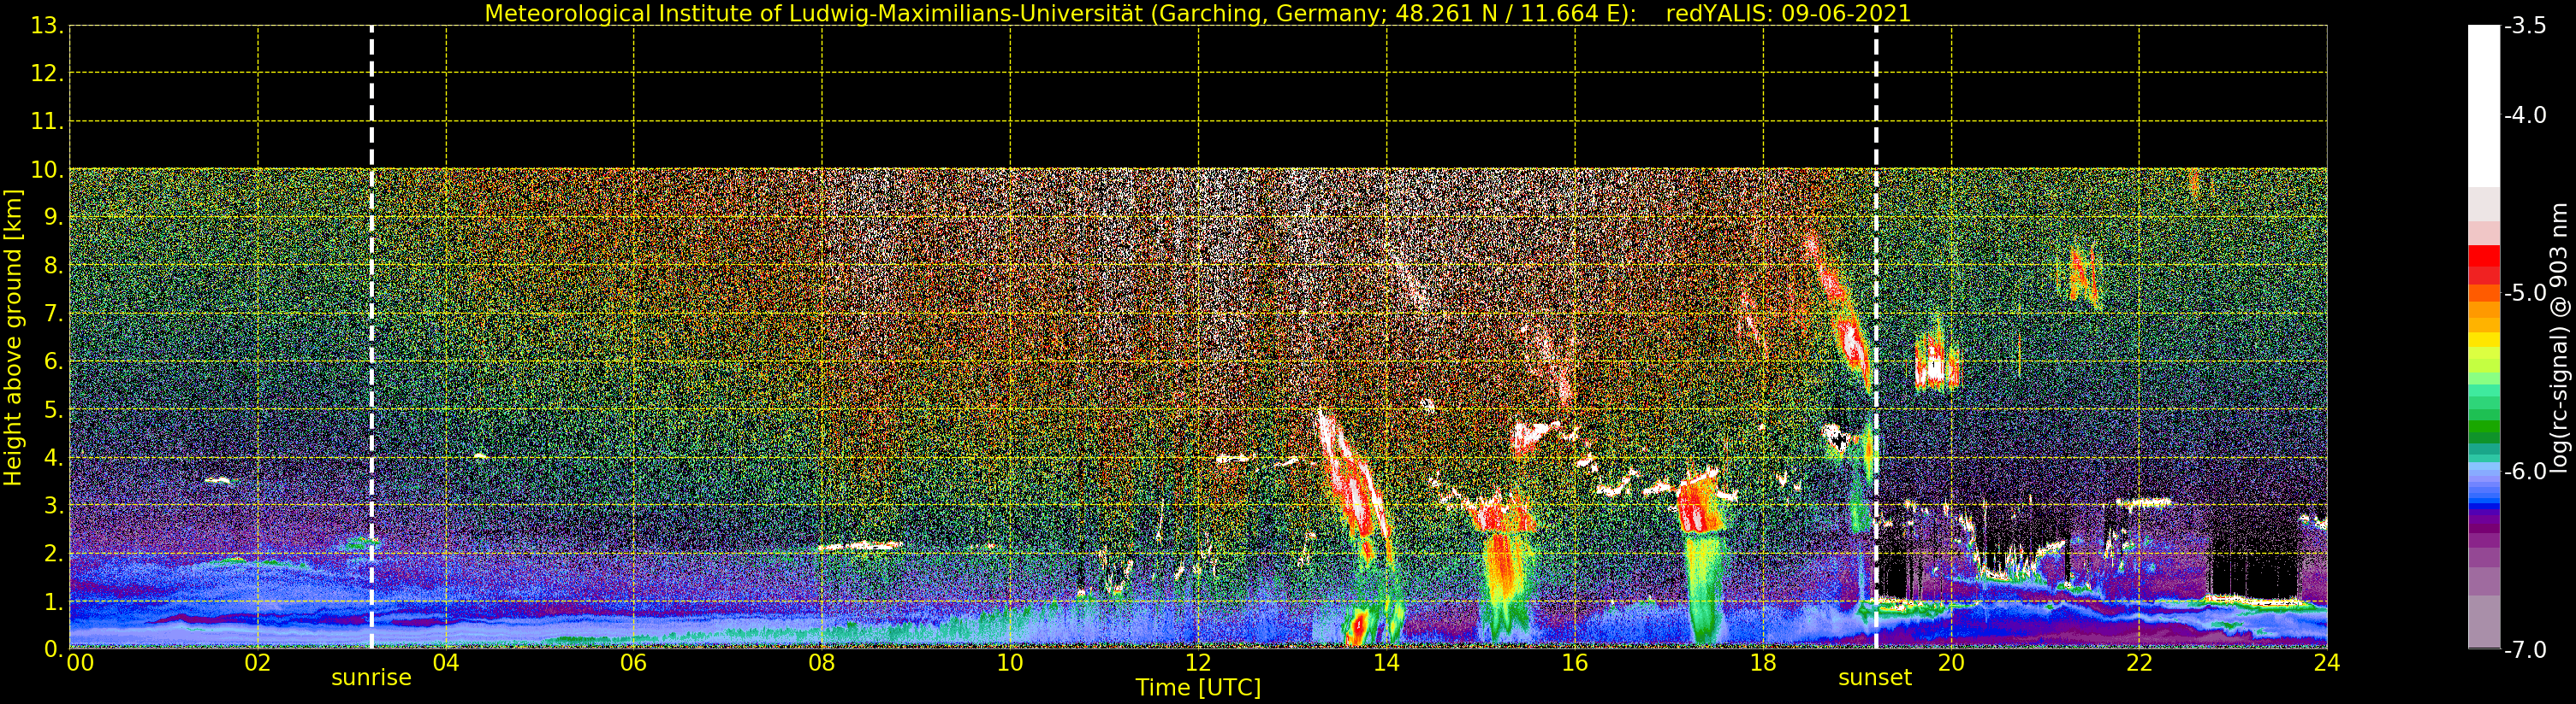Click the '9.' height tick label
This screenshot has width=2576, height=704.
[53, 218]
